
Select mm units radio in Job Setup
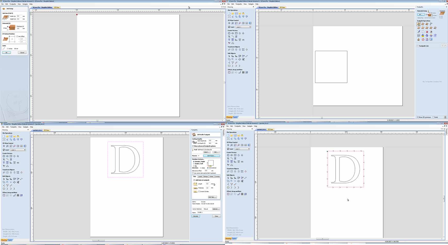(15, 49)
